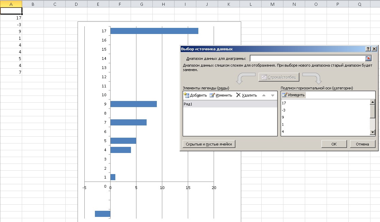Click the cell containing -3 in column A
Screen dimensions: 380x222
(11, 25)
